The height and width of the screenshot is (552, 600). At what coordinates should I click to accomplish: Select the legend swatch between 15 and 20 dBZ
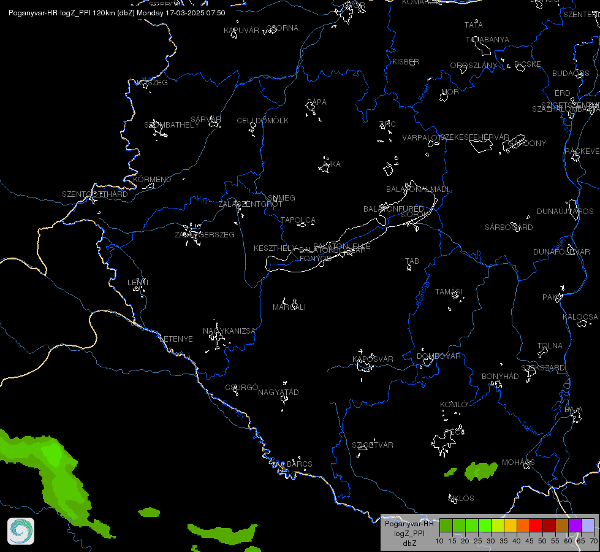[x=459, y=525]
